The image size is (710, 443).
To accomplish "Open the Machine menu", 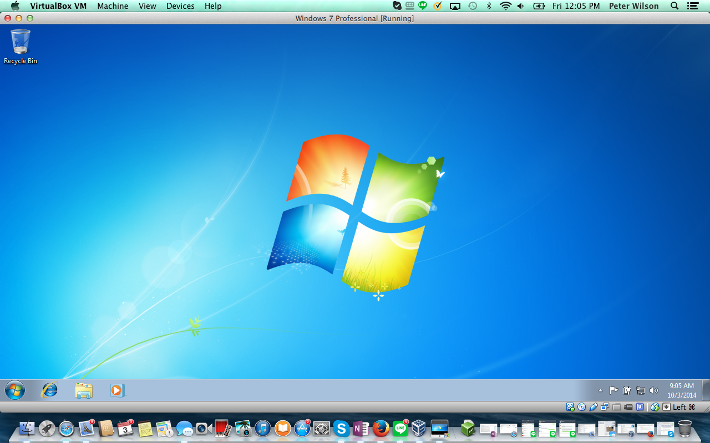I will 113,6.
